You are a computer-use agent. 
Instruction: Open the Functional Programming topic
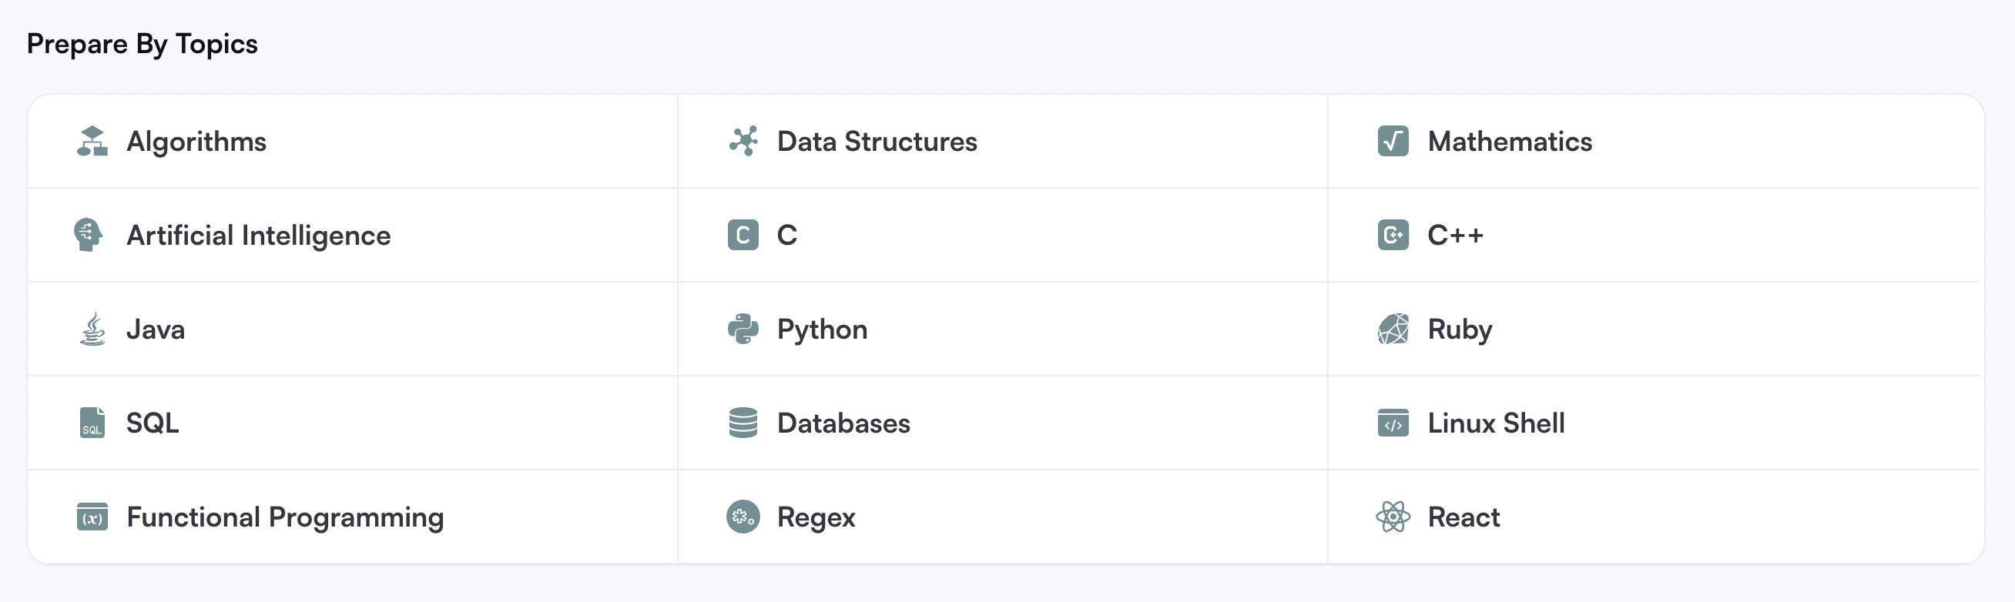tap(352, 517)
